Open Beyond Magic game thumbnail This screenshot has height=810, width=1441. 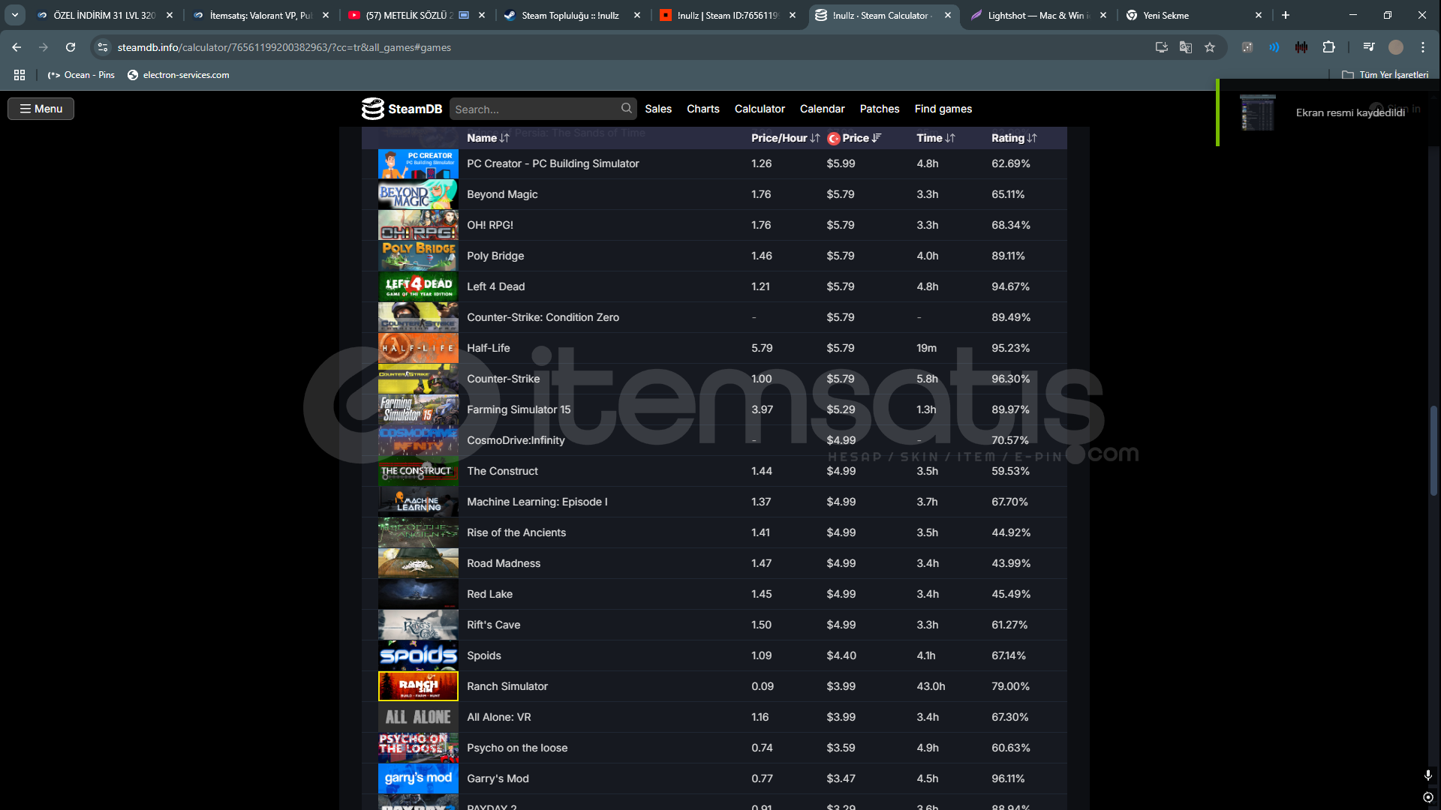[x=418, y=194]
